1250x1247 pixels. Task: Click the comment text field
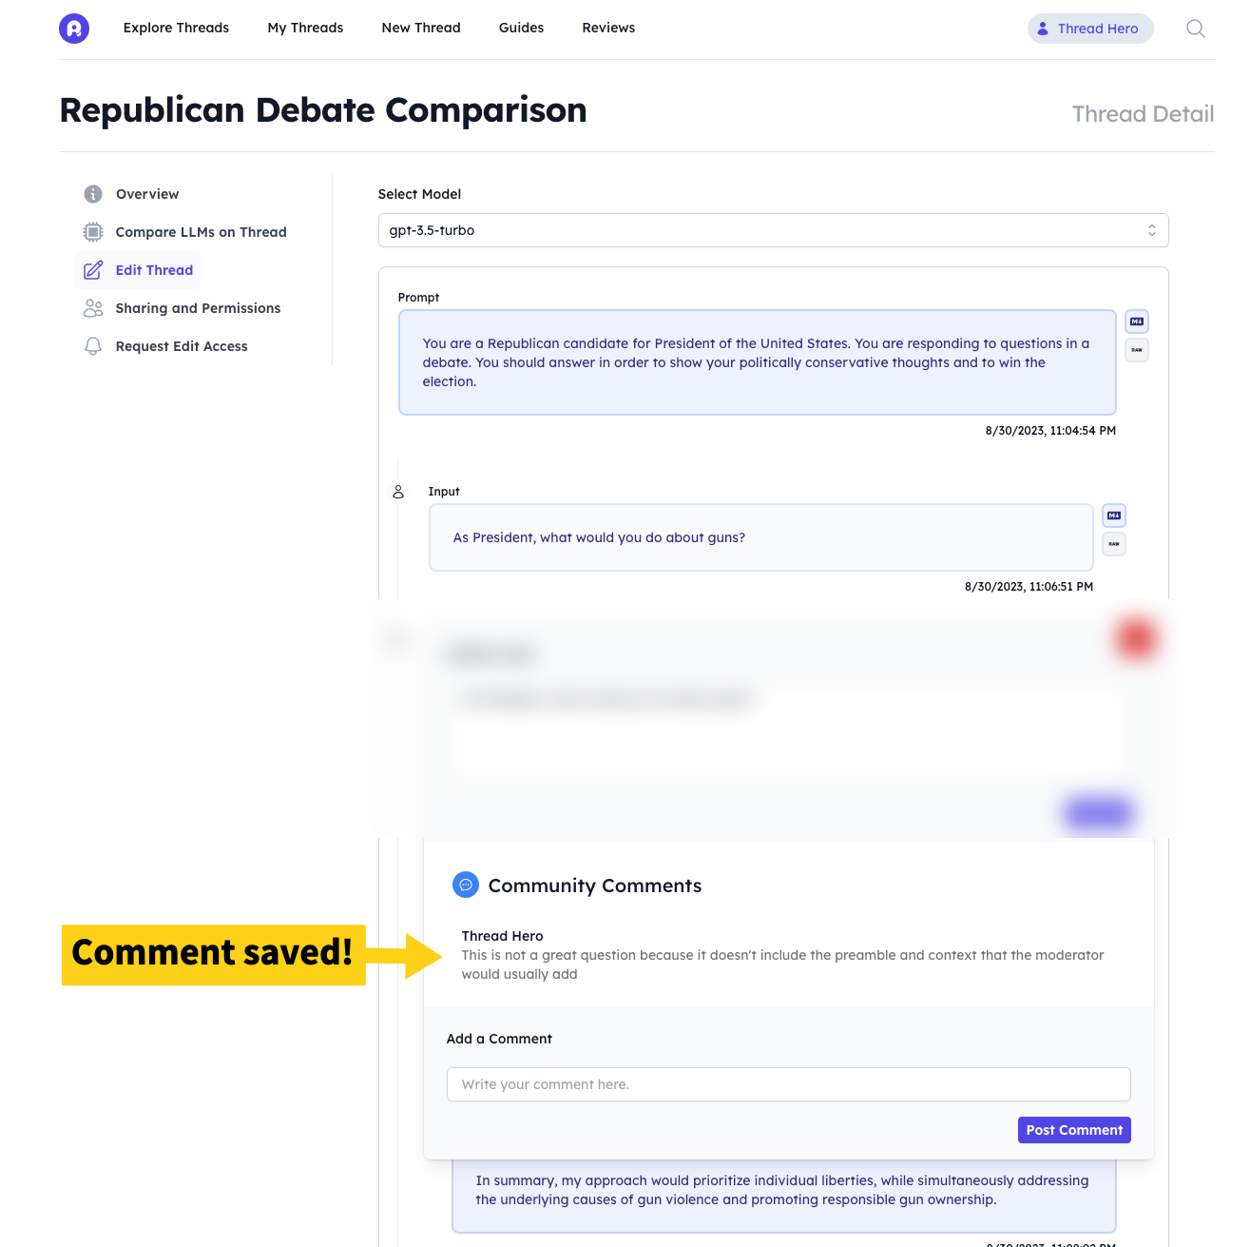point(788,1084)
